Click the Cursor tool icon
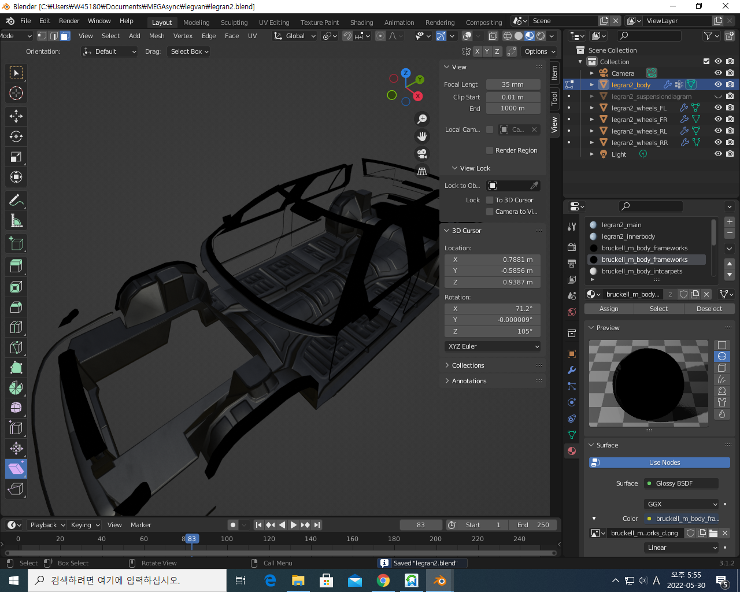This screenshot has width=740, height=592. 16,93
